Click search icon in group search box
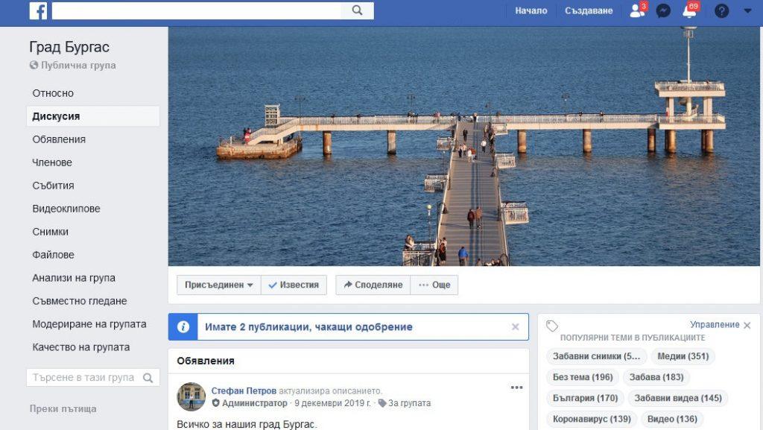The width and height of the screenshot is (763, 430). pos(148,378)
